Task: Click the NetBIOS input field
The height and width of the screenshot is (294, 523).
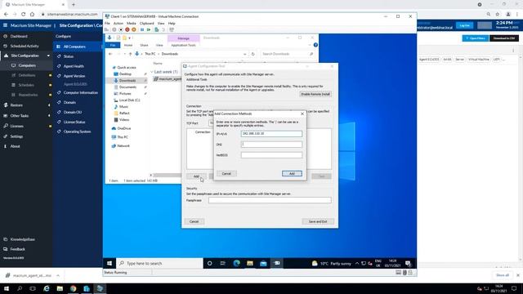Action: click(271, 155)
